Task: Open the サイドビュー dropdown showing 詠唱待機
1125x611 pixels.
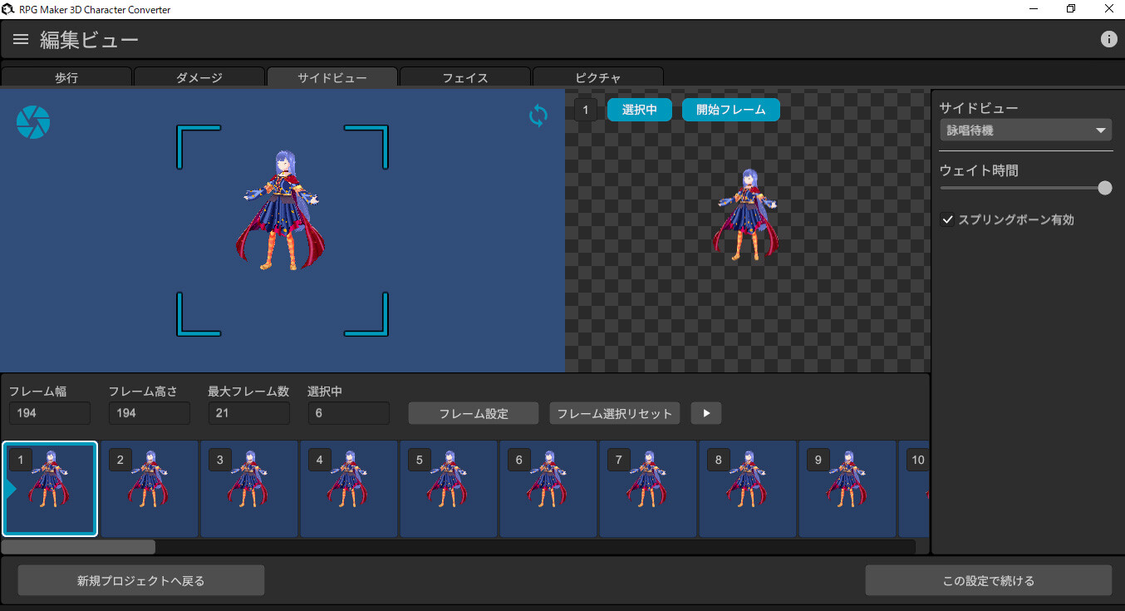Action: [x=1025, y=130]
